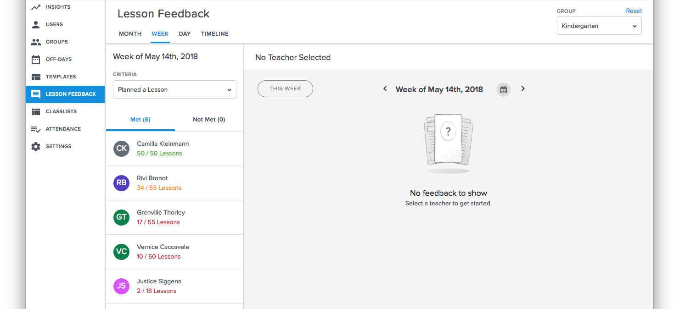Click the 10 / 50 Lessons count

[159, 257]
